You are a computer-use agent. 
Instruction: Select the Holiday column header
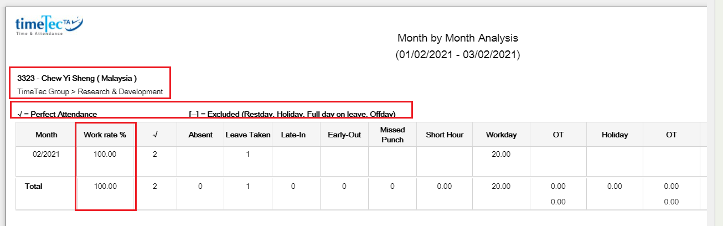[x=614, y=135]
